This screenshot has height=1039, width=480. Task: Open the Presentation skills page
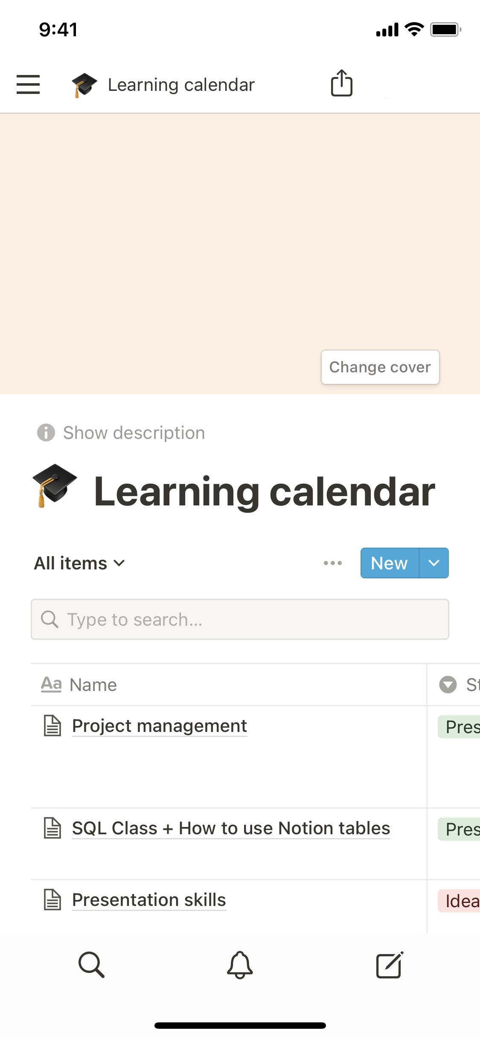pos(149,900)
